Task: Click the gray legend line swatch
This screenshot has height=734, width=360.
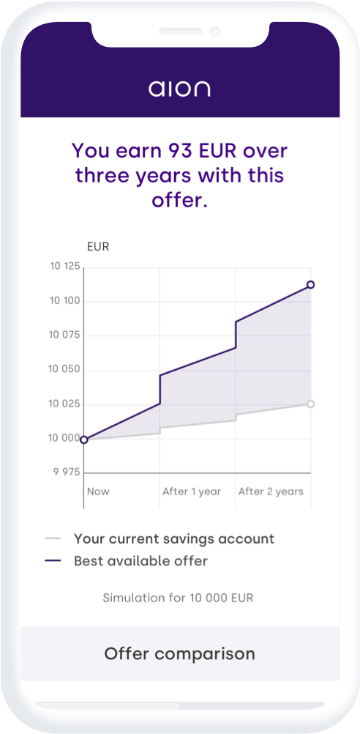Action: coord(53,538)
